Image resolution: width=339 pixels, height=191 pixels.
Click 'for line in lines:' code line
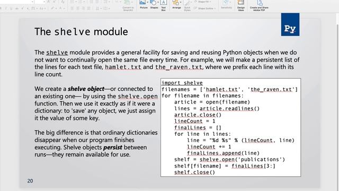click(202, 134)
